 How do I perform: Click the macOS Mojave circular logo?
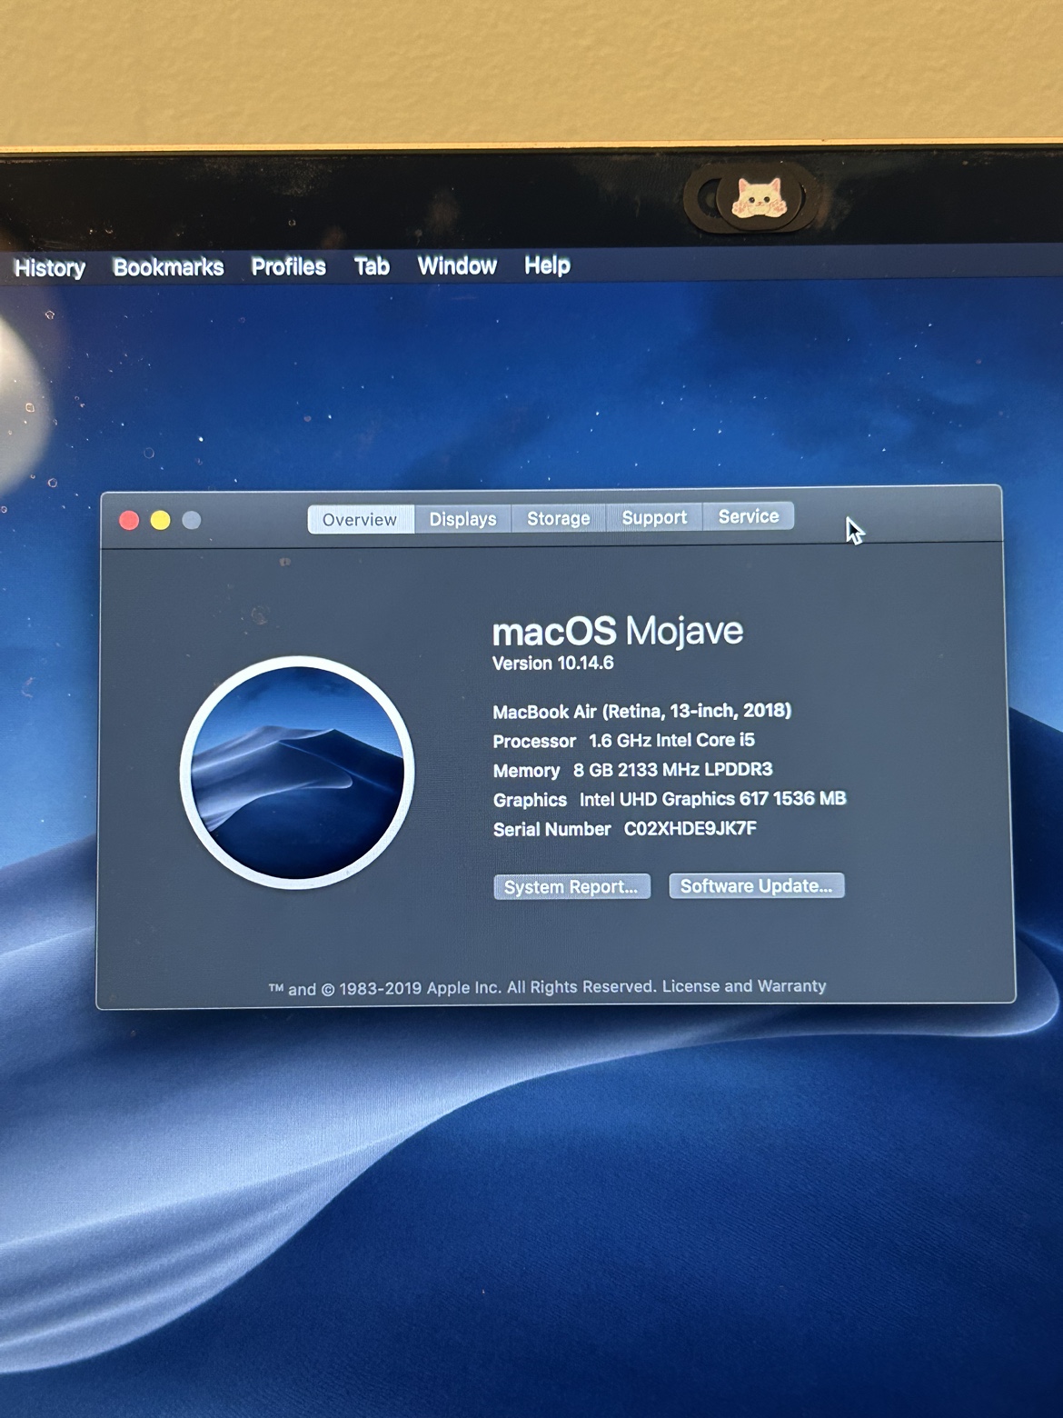(297, 773)
